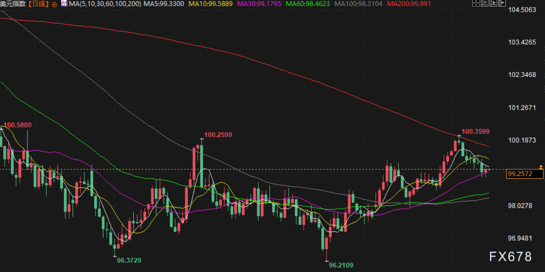The height and width of the screenshot is (272, 545).
Task: Click the play-forward chart scroll icon
Action: pos(493,3)
